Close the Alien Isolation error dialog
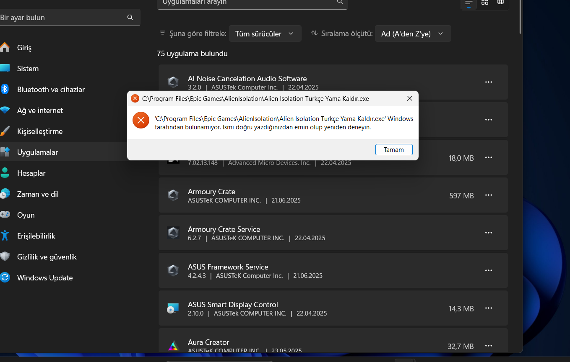This screenshot has height=362, width=570. pyautogui.click(x=410, y=98)
